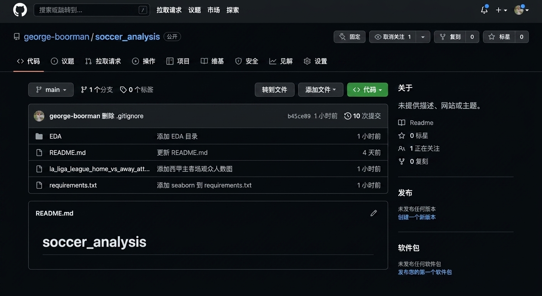Viewport: 542px width, 296px height.
Task: Open the 发布 releases heading
Action: coord(405,193)
